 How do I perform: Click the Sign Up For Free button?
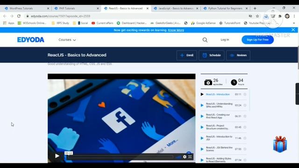click(x=257, y=40)
